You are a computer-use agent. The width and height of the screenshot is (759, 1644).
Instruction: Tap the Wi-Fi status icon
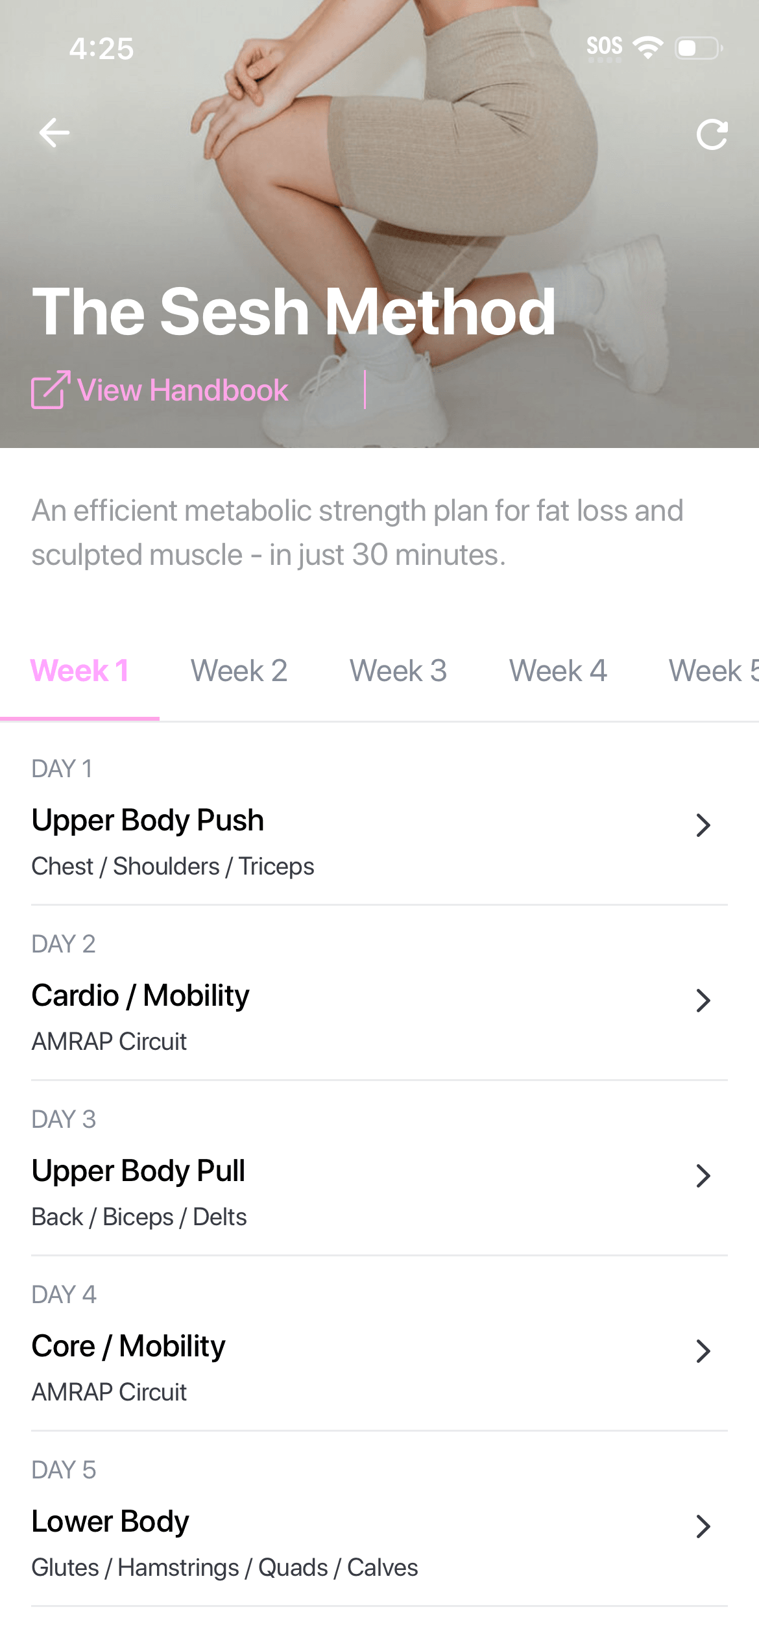pyautogui.click(x=647, y=47)
